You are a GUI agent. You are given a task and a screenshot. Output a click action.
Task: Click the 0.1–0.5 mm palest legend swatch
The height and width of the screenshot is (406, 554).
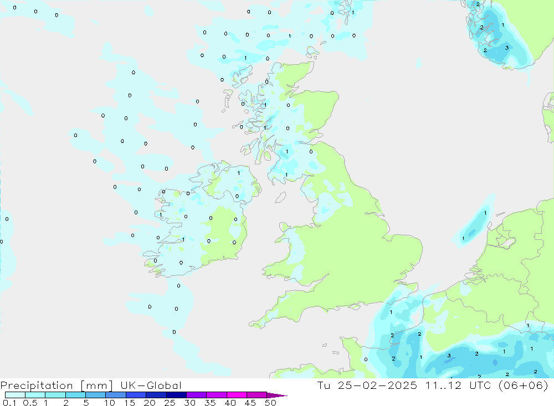click(x=15, y=395)
